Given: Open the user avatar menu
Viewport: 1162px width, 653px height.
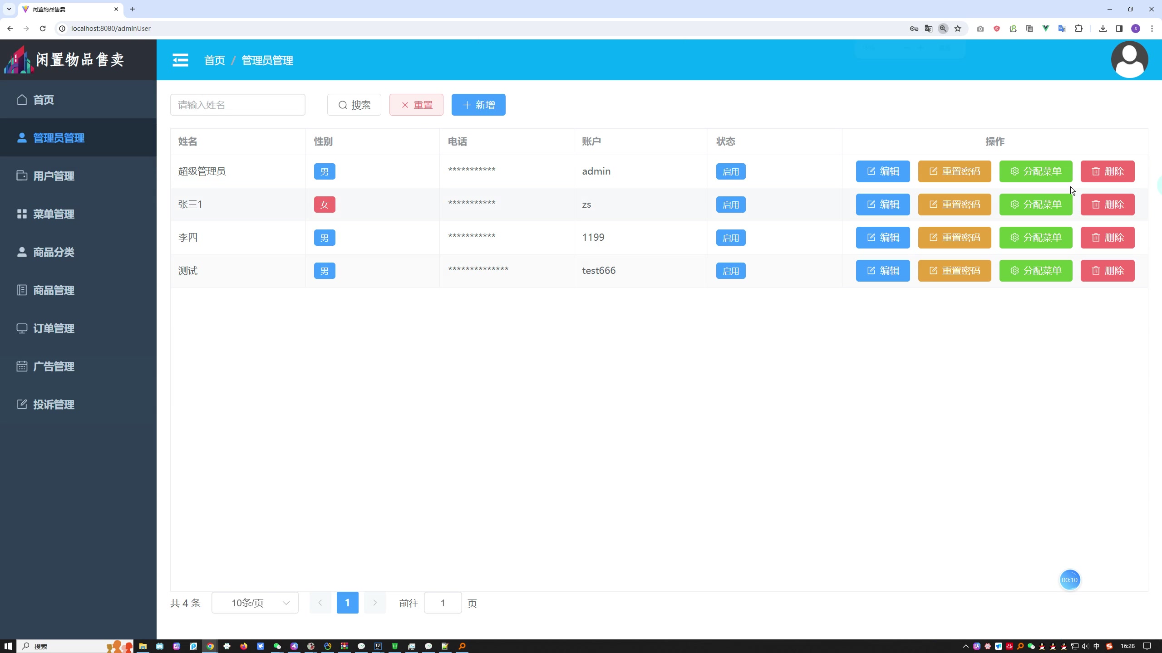Looking at the screenshot, I should (1129, 59).
